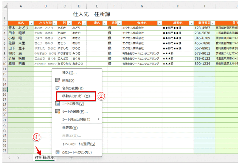The width and height of the screenshot is (242, 163).
Task: Click cell with name 山下 寛子
Action: click(x=21, y=48)
